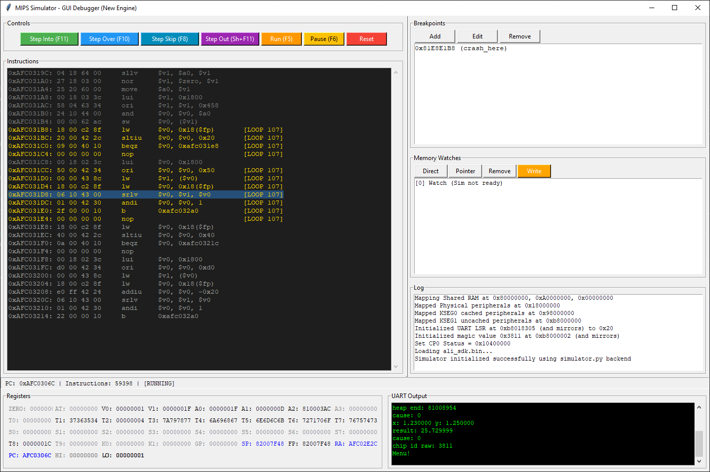710x472 pixels.
Task: Select the crash_here breakpoint entry
Action: (x=460, y=49)
